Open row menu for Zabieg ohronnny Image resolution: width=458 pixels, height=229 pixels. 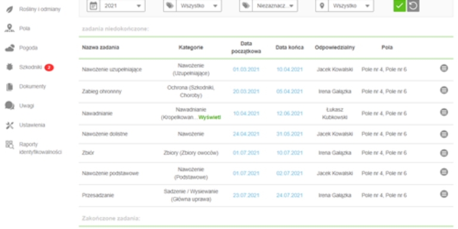click(444, 90)
